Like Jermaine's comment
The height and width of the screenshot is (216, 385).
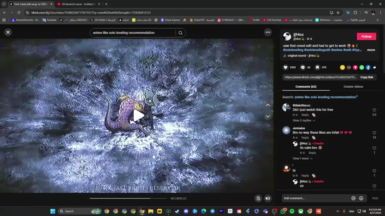(x=374, y=133)
